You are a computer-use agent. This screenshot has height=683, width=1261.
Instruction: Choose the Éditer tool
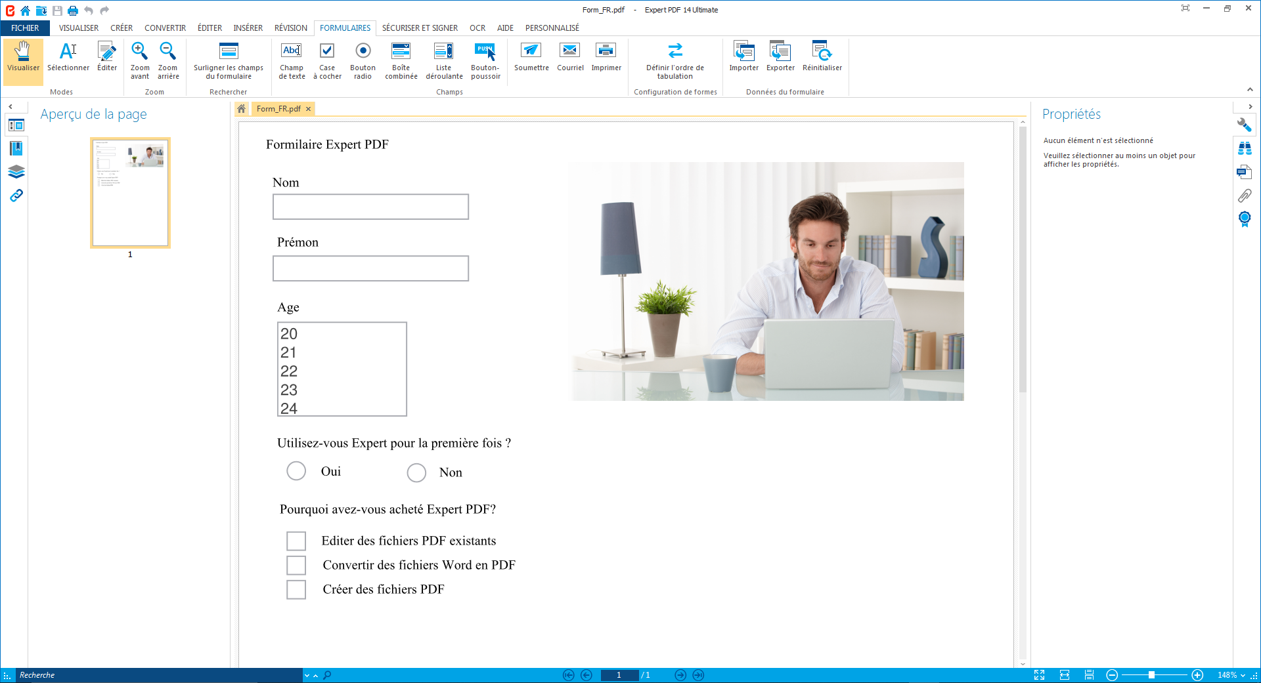point(107,57)
